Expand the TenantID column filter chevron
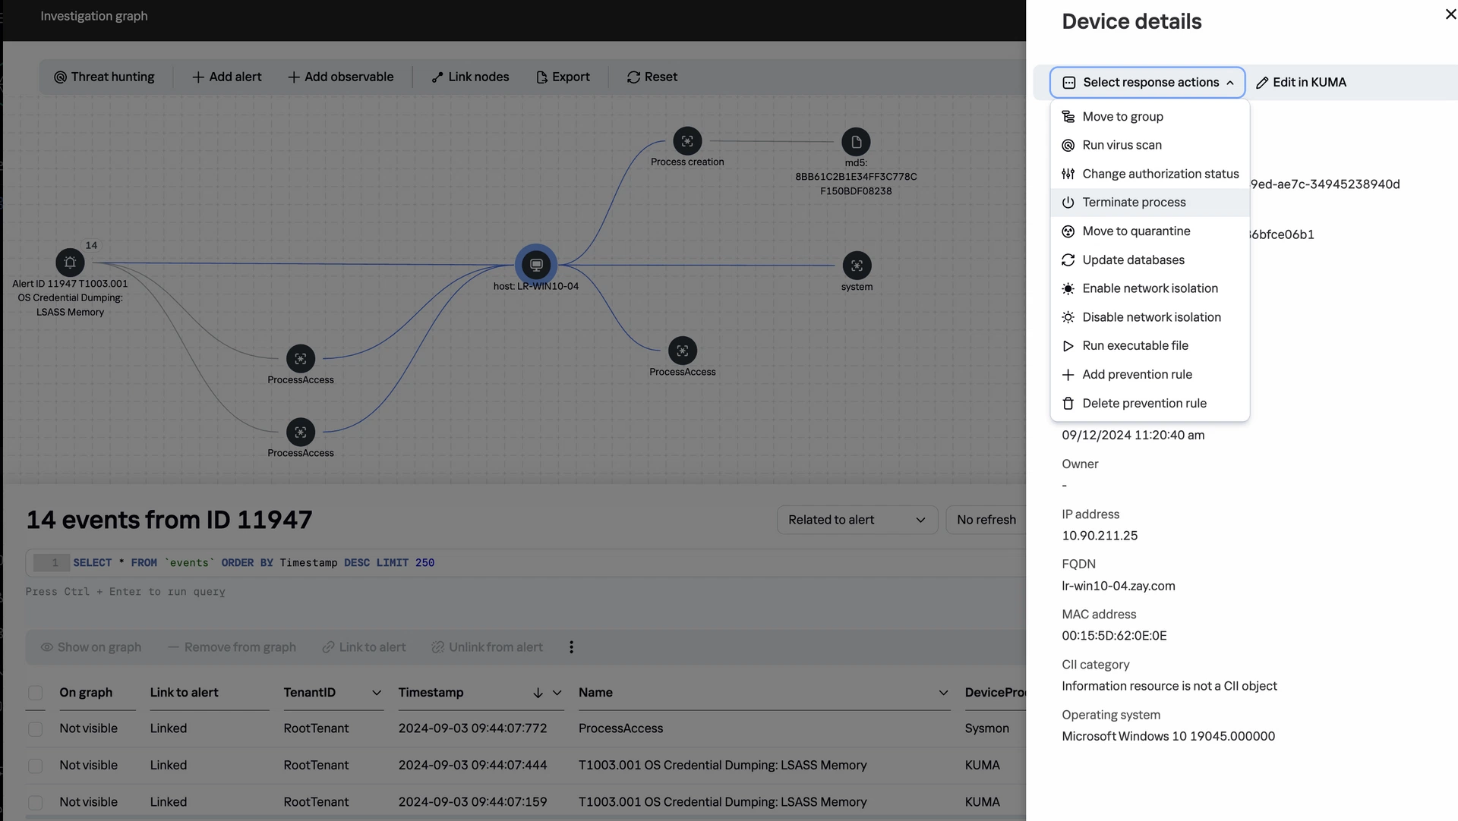1458x821 pixels. click(x=376, y=693)
